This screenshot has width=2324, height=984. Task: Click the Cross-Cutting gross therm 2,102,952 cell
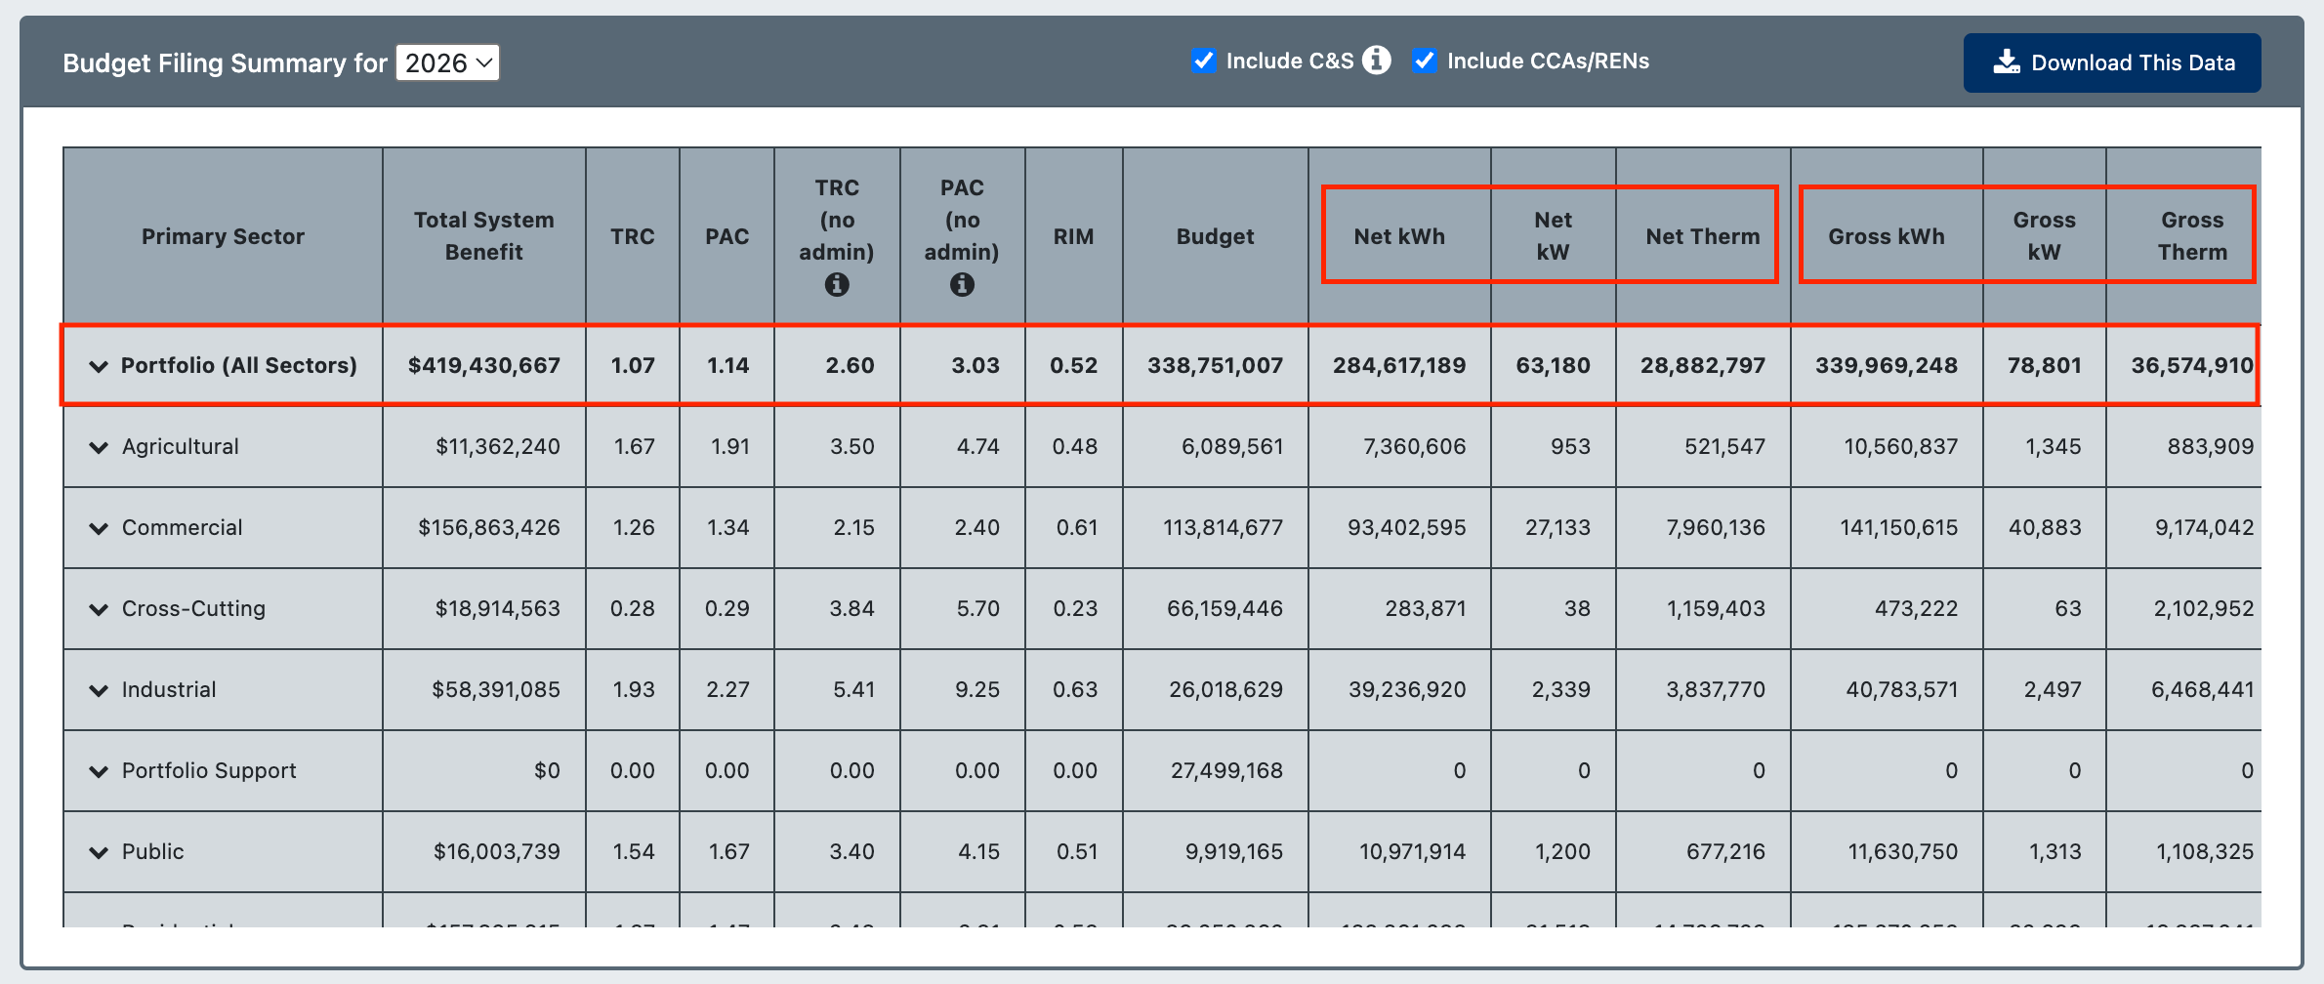(2184, 608)
